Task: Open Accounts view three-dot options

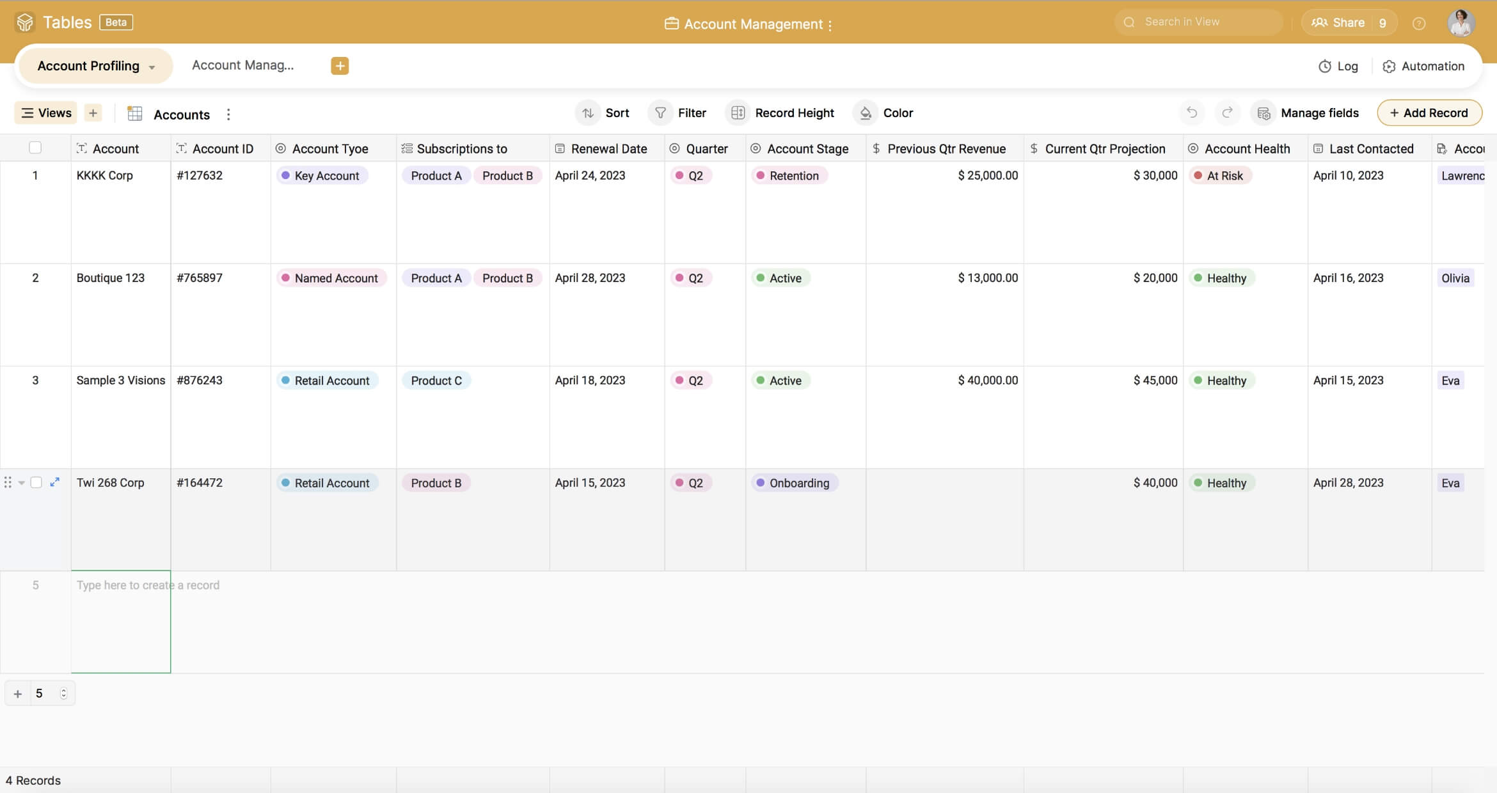Action: 228,114
